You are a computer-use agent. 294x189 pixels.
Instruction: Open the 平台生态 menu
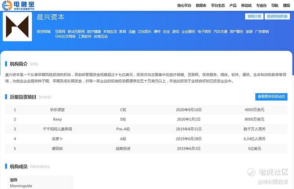[218, 6]
